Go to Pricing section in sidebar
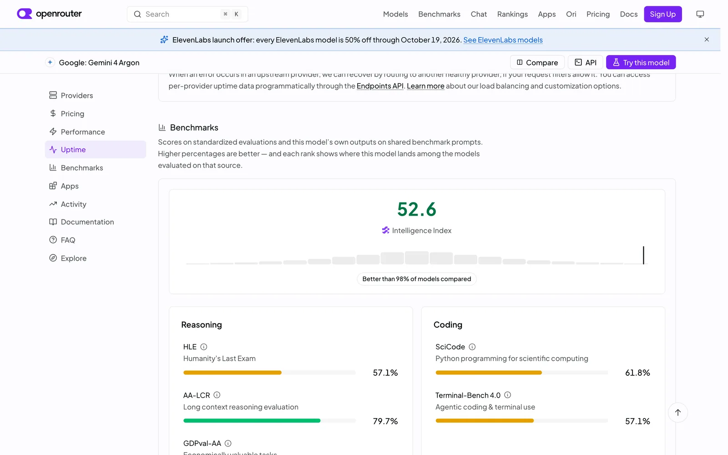This screenshot has height=455, width=728. [x=96, y=114]
